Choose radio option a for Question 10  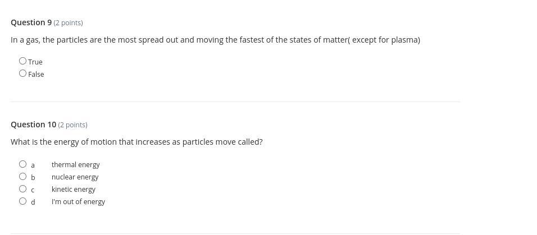tap(22, 164)
